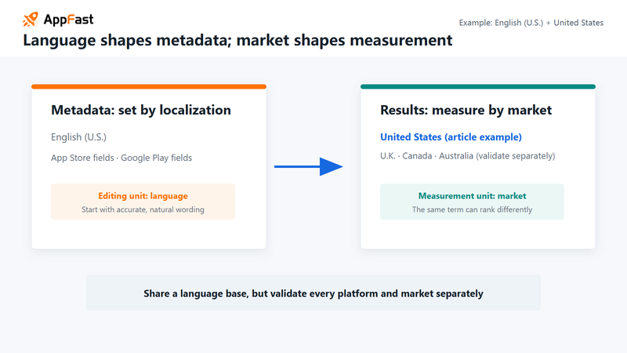
Task: Click The same term can rank differently caption
Action: [473, 209]
